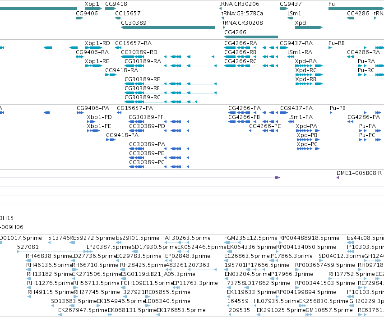Click the tRNA:CR30208 label
384x317 pixels.
243,23
